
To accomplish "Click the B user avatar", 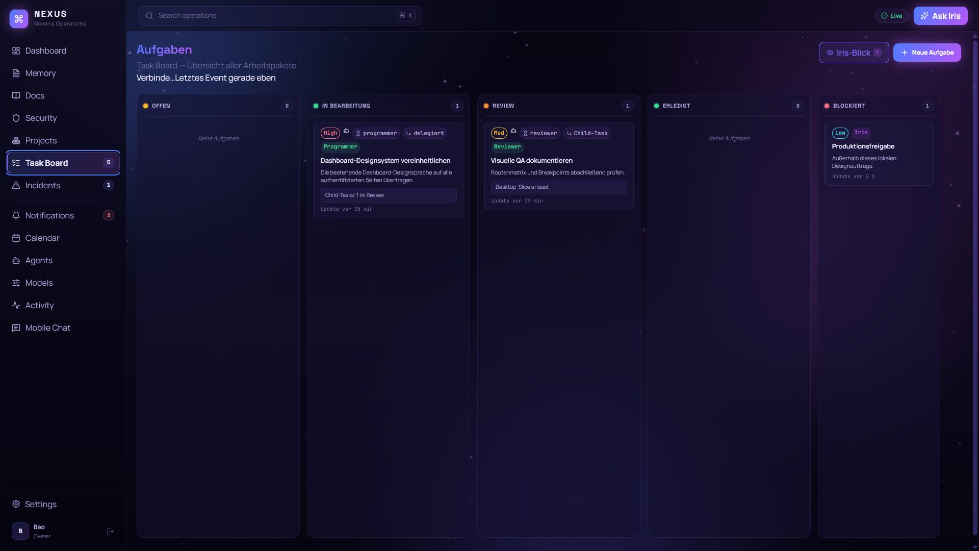I will (20, 531).
